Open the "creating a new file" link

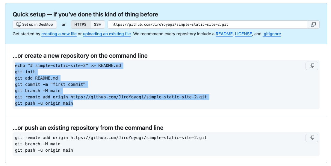[59, 34]
